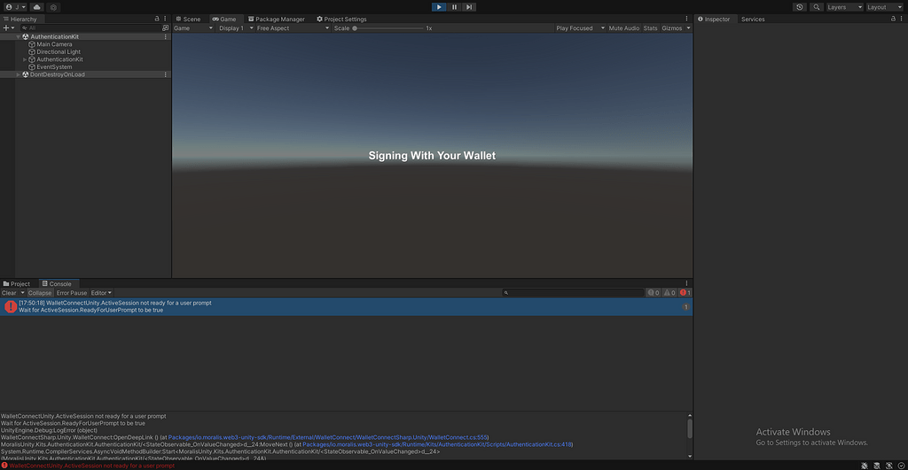Open the Free Aspect dropdown
The width and height of the screenshot is (908, 470).
(x=293, y=27)
